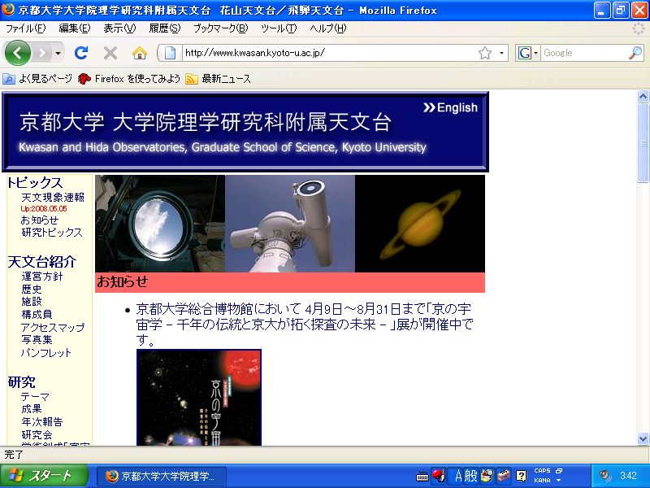Open the 運営方針 link
650x488 pixels.
click(42, 277)
